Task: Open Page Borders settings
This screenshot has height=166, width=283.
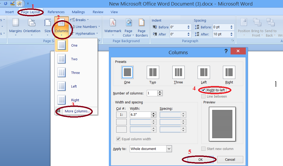Action: click(x=142, y=28)
